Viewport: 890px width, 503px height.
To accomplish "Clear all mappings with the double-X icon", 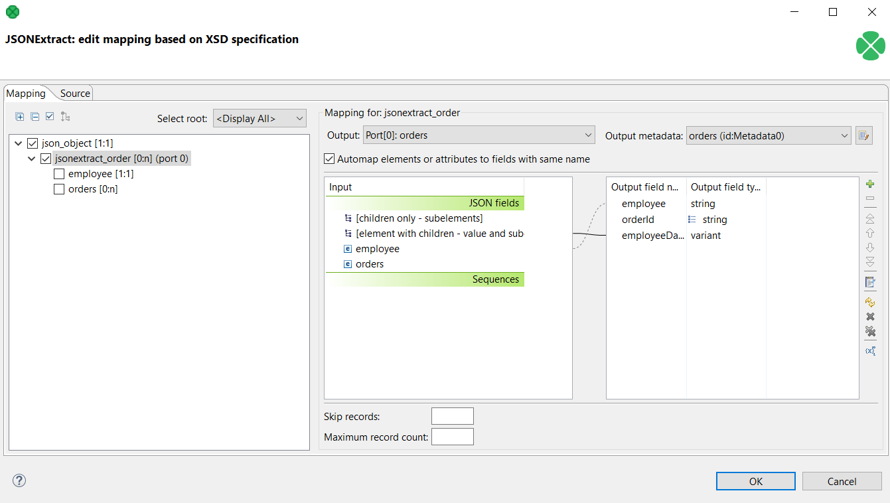I will [870, 332].
